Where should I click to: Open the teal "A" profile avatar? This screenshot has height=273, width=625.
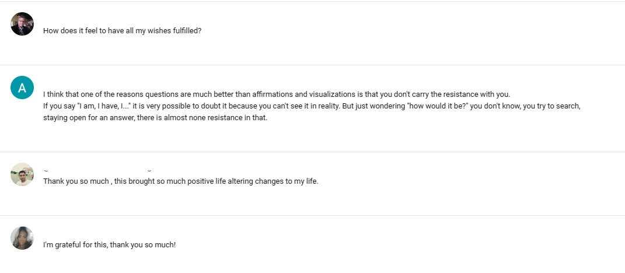pos(22,87)
